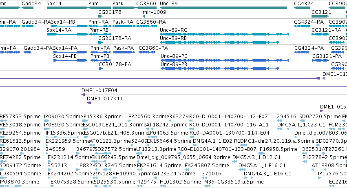Click the DME1-017E04 clone end arrow

point(83,95)
